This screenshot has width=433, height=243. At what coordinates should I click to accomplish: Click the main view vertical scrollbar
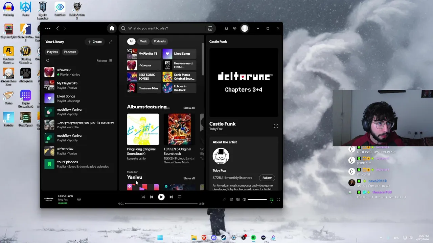pyautogui.click(x=203, y=59)
